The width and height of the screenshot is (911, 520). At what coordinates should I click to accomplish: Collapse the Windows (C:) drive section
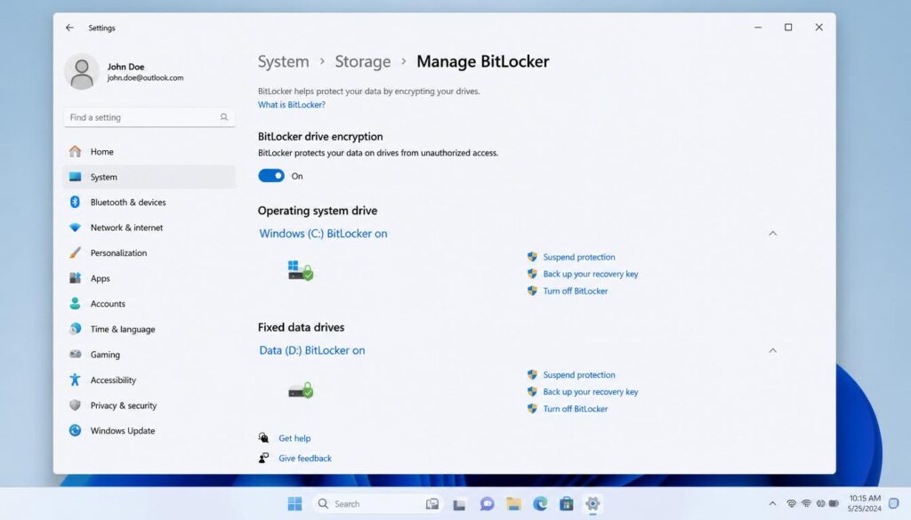tap(773, 233)
